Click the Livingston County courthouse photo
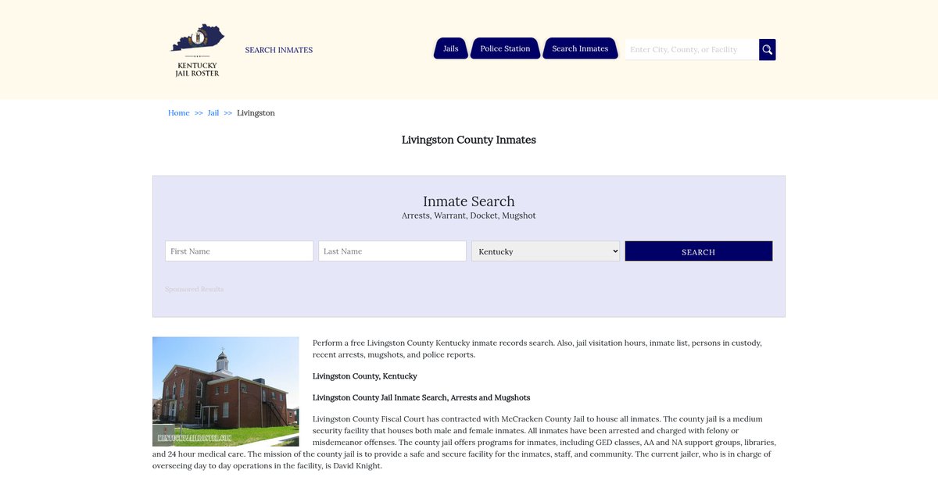The image size is (938, 484). click(x=226, y=392)
